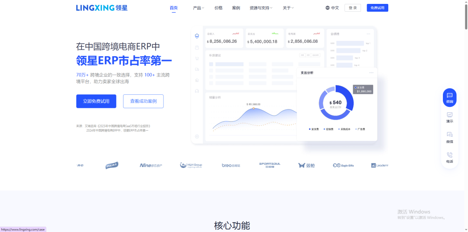Click the 双枪 butterfly logo

pyautogui.click(x=306, y=165)
